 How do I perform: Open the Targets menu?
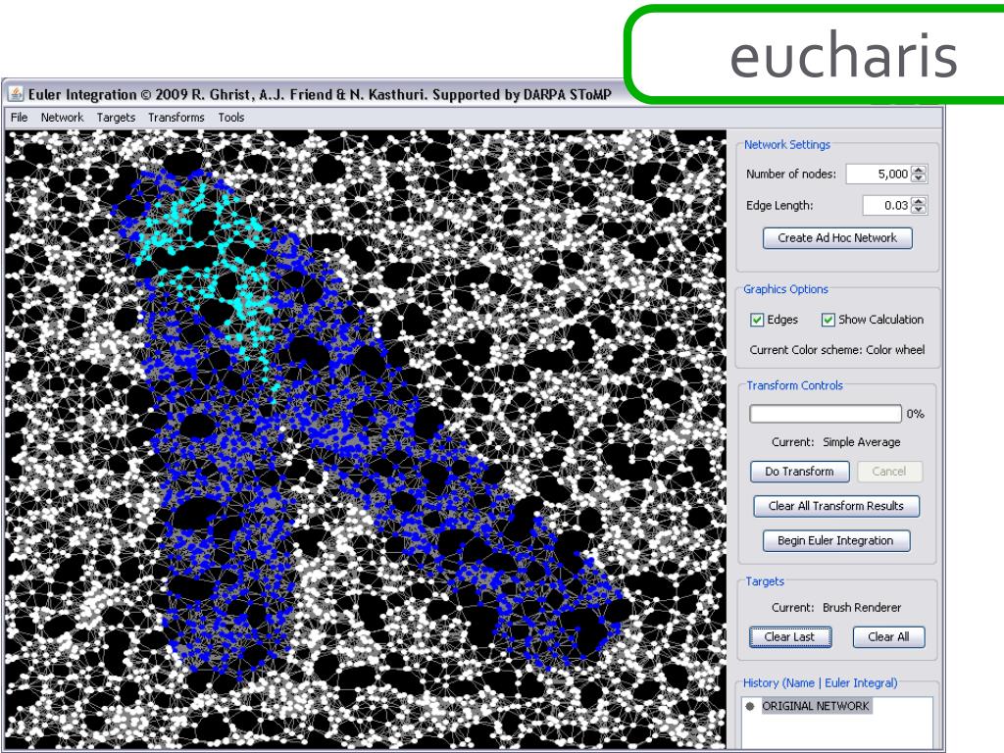coord(116,118)
